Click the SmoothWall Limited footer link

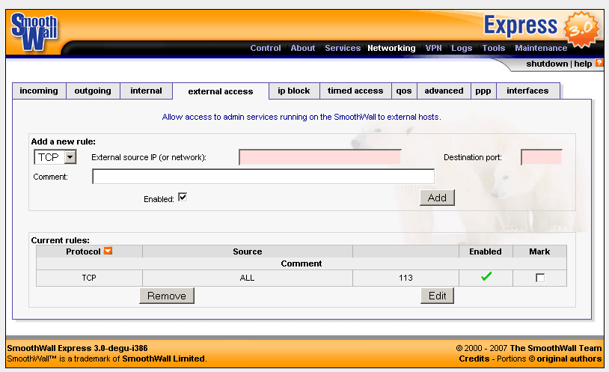coord(164,359)
